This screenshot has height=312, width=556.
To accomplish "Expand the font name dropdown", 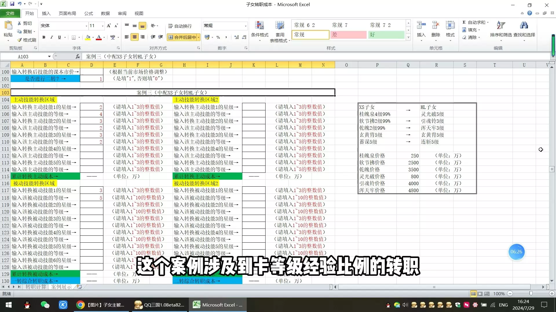I will (x=86, y=26).
